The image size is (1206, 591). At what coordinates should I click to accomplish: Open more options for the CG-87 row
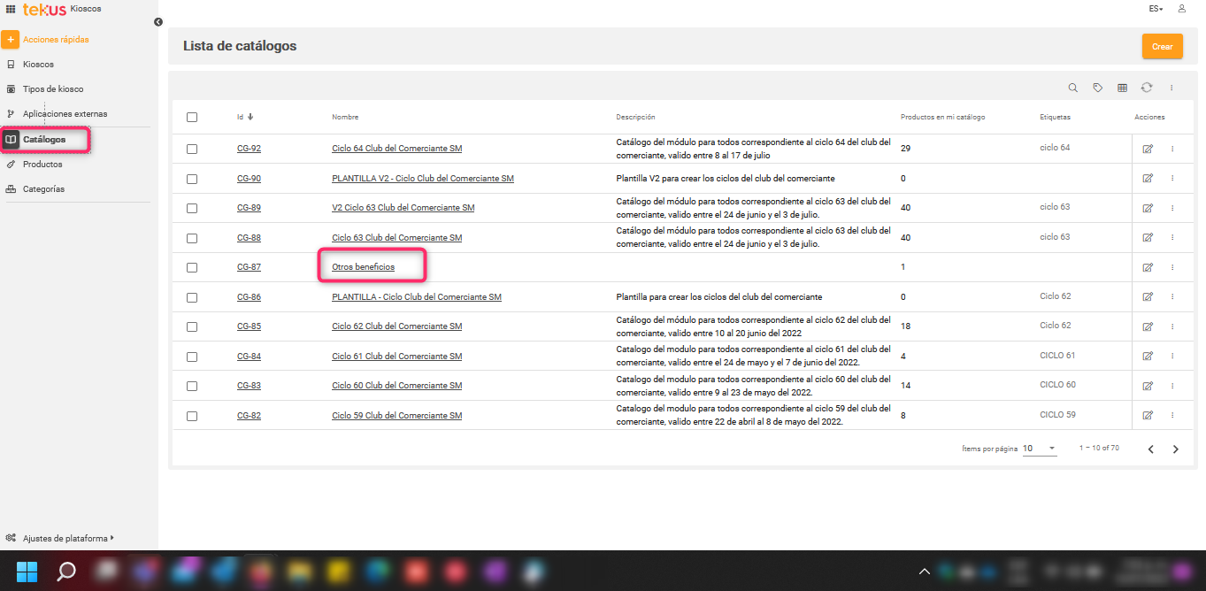click(1172, 267)
